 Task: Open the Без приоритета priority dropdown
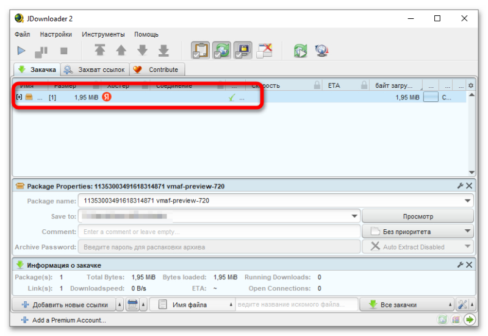click(418, 232)
